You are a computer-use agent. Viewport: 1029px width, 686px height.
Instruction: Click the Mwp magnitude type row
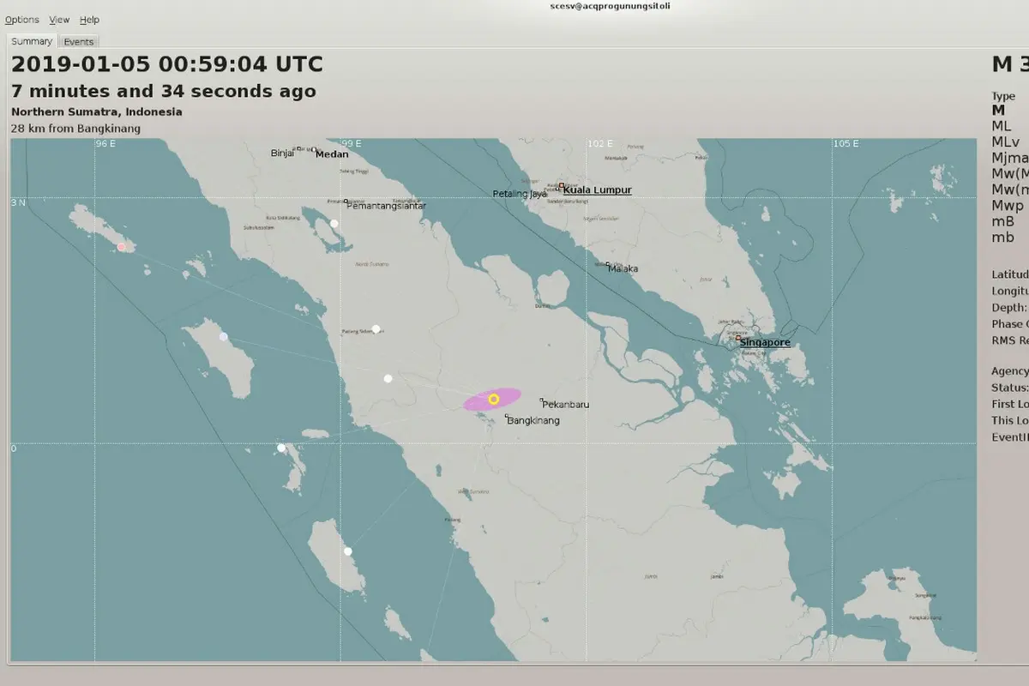(x=1008, y=206)
